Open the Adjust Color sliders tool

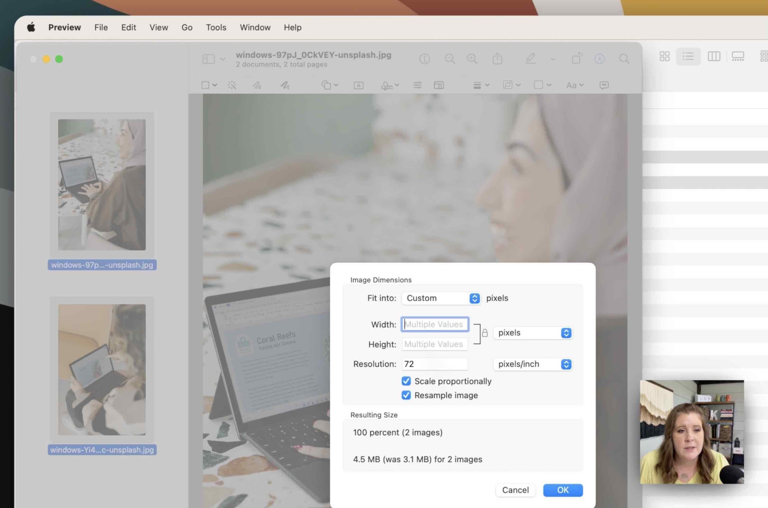coord(417,85)
